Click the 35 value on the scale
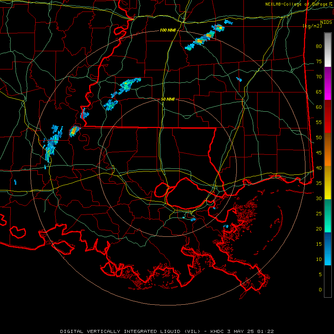Viewport: 334px width, 334px height. pyautogui.click(x=319, y=183)
